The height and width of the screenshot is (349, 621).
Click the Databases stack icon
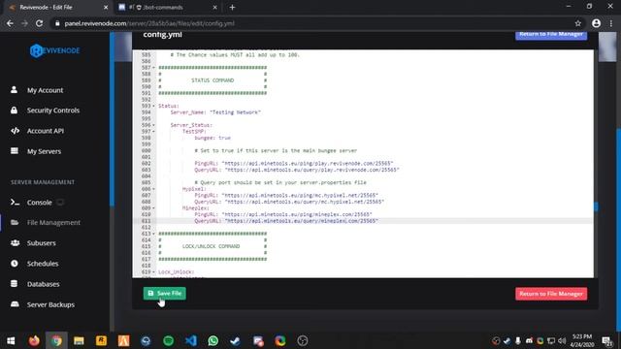[14, 284]
